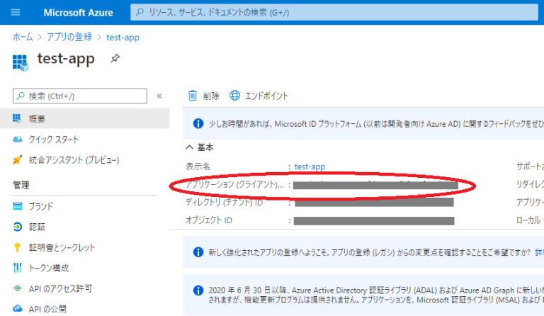Viewport: 544px width, 316px height.
Task: Click the 表示名 label
Action: 198,167
